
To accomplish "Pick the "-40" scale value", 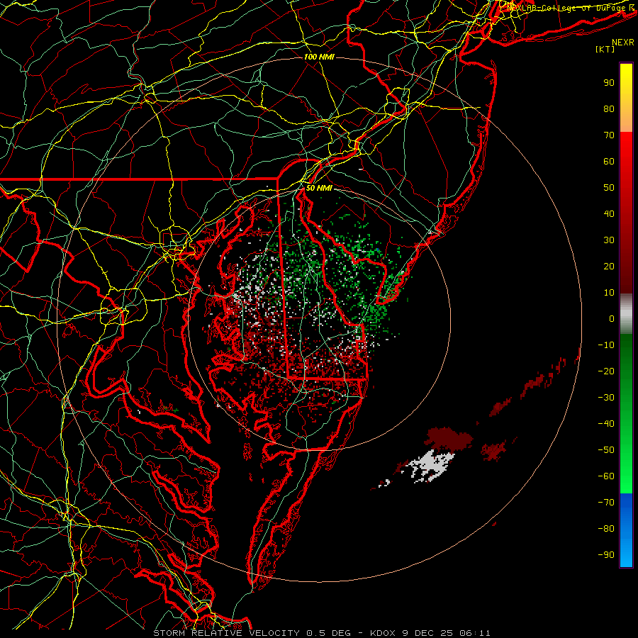I will (606, 424).
